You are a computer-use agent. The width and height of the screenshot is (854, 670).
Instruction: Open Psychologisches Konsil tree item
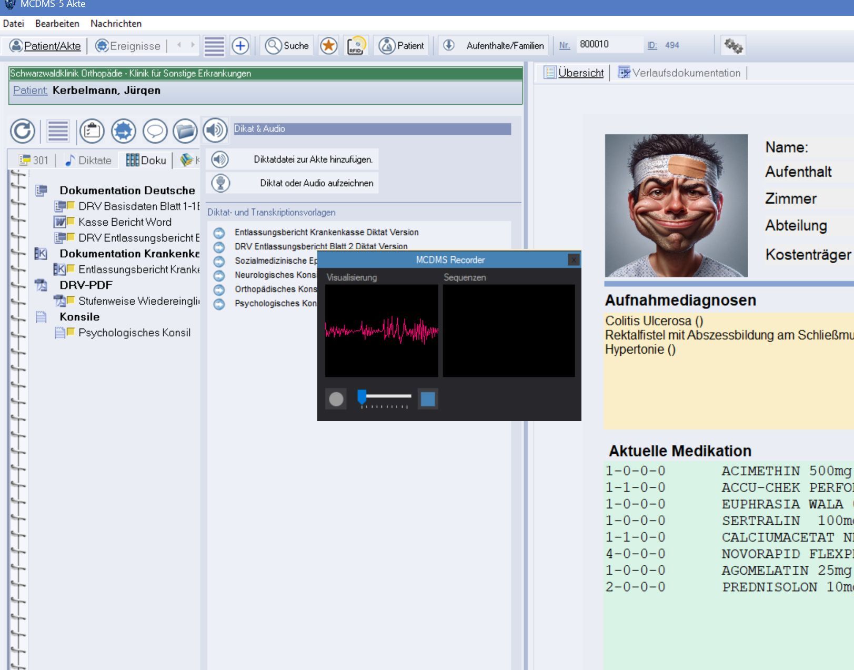coord(134,333)
